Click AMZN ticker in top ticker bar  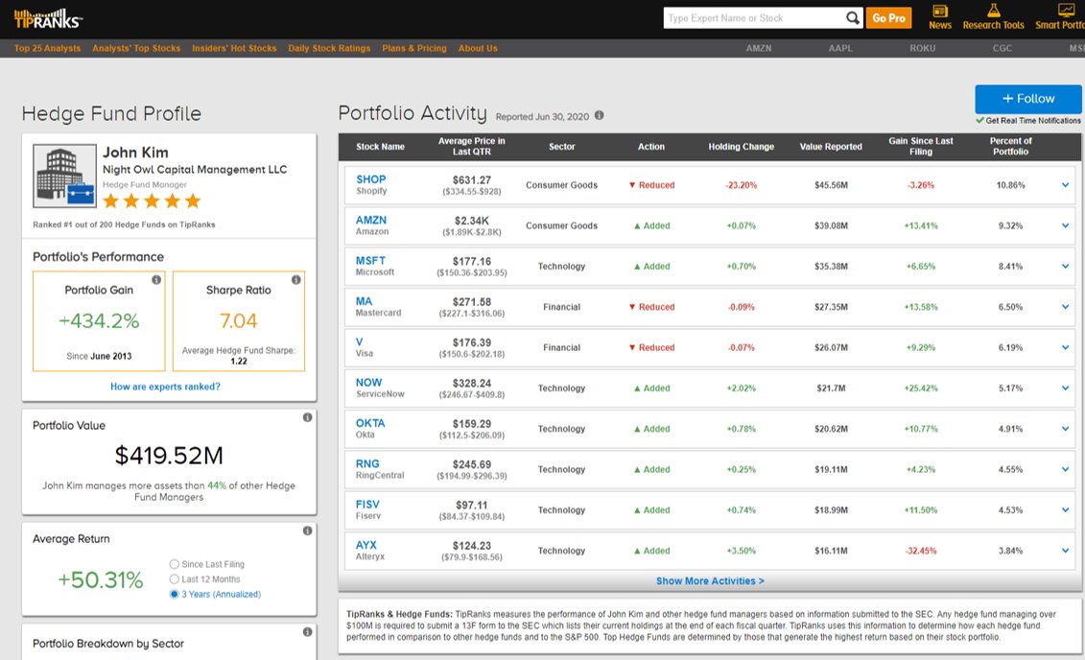click(759, 48)
